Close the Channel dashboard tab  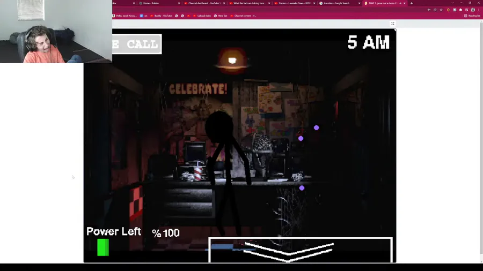[x=224, y=3]
